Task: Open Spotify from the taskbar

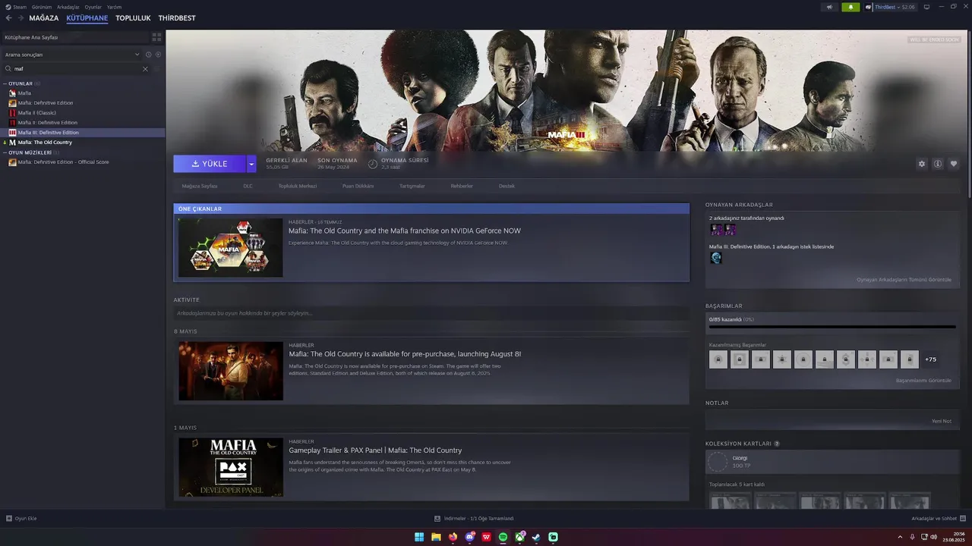Action: [x=503, y=537]
